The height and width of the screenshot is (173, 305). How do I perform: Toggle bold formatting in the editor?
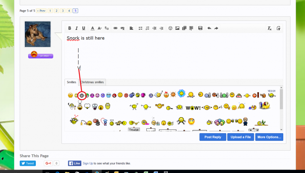[x=70, y=28]
